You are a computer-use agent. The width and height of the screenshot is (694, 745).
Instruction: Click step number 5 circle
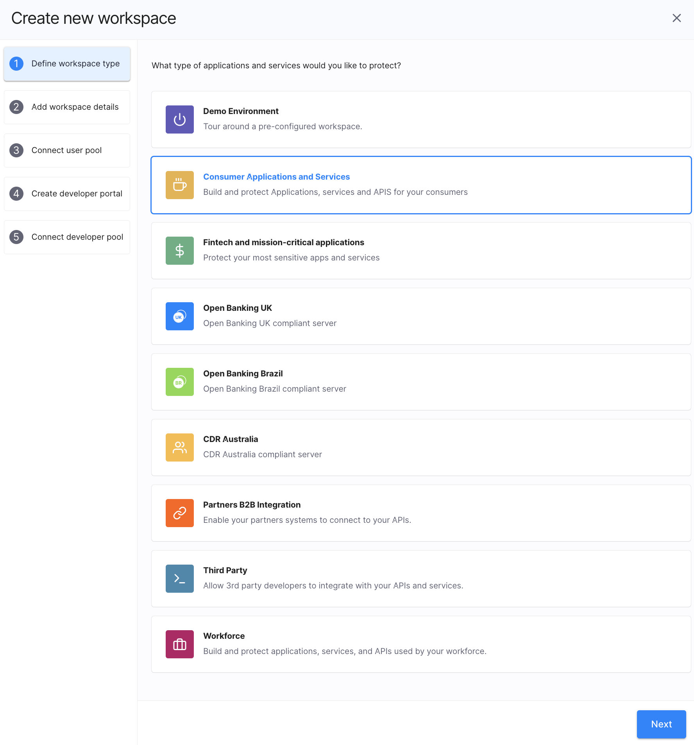[16, 237]
